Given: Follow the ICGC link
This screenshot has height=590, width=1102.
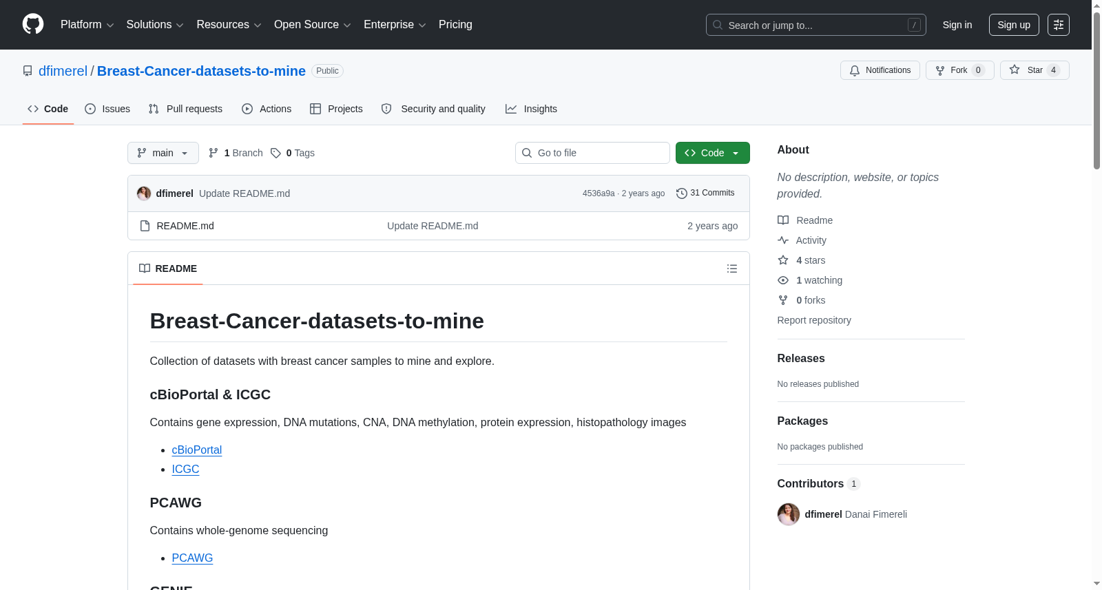Looking at the screenshot, I should [185, 469].
